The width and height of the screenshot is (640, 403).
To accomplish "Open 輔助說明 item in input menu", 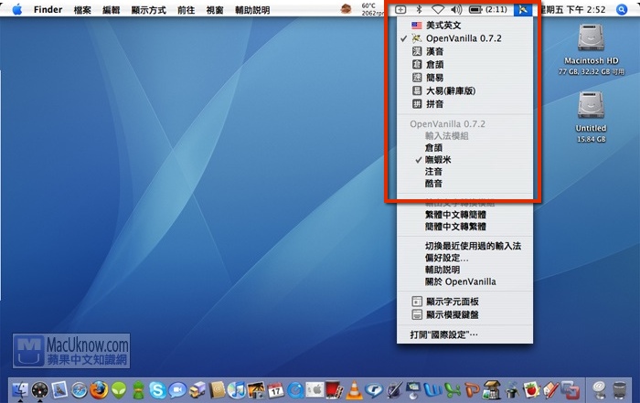I will 464,270.
